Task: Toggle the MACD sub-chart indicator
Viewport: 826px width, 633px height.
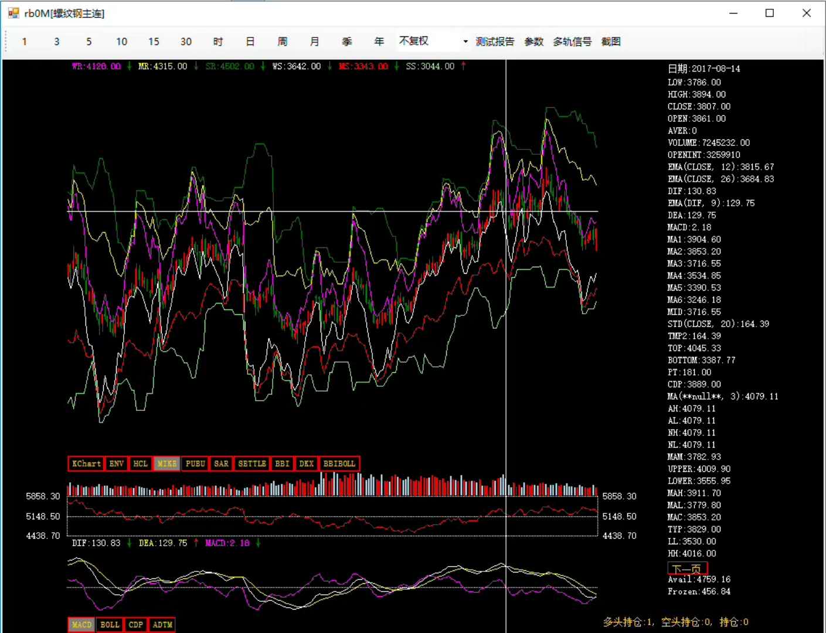Action: (x=81, y=625)
